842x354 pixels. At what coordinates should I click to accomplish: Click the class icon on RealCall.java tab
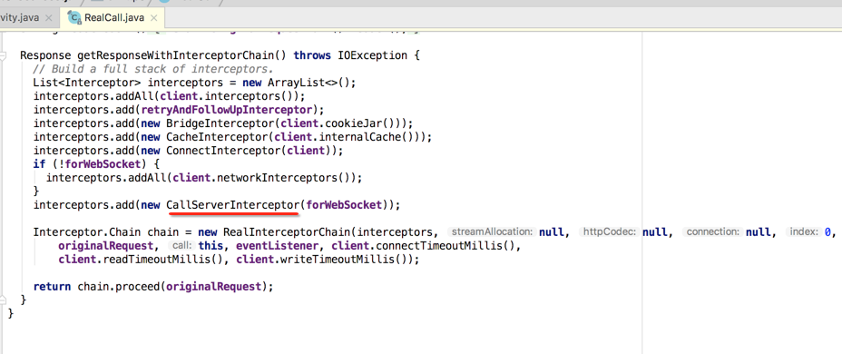coord(74,18)
